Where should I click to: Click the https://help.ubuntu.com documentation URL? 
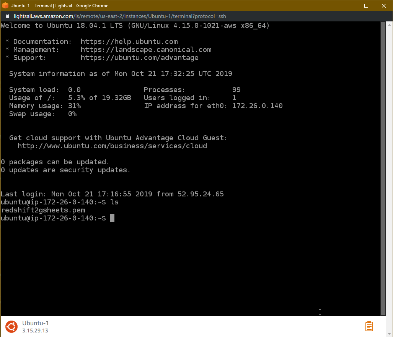[129, 42]
